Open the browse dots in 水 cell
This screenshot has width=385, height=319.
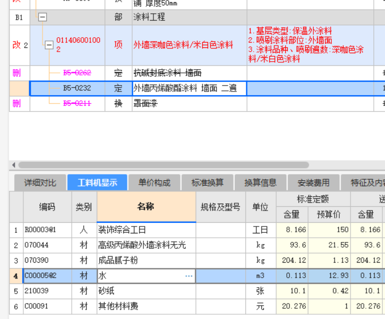[x=189, y=276]
